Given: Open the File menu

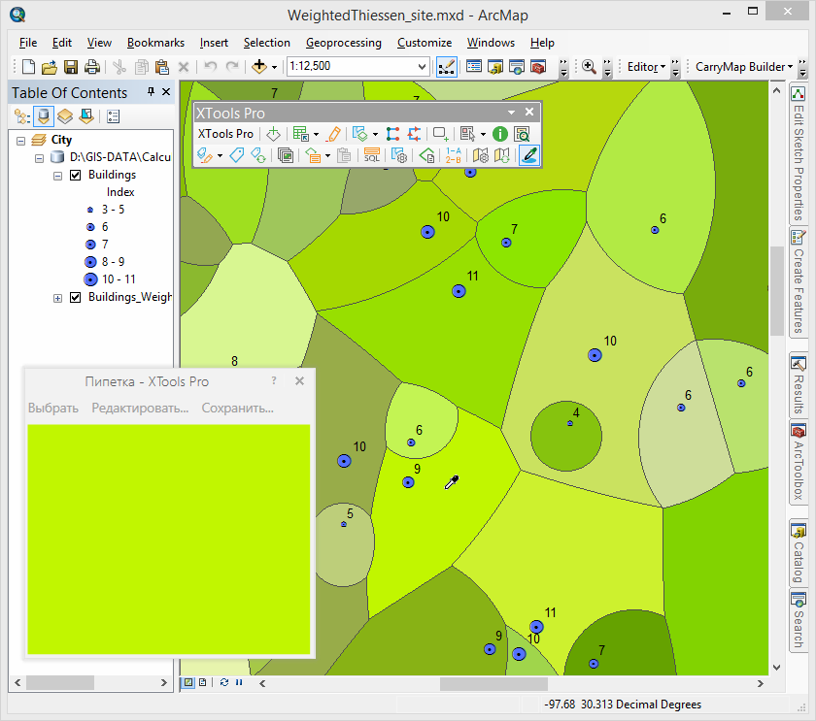Looking at the screenshot, I should (x=28, y=43).
